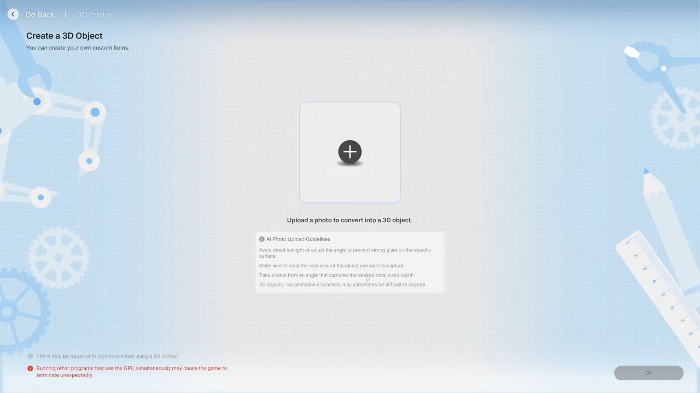700x393 pixels.
Task: Click the "2D objects, like animation characters" guideline
Action: point(343,285)
